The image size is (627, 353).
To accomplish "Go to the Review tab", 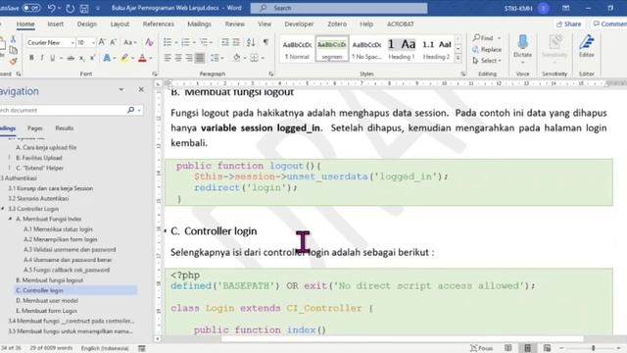I will click(x=234, y=24).
